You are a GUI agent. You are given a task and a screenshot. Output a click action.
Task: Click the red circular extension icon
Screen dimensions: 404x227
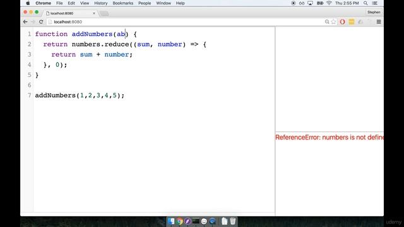pos(342,22)
